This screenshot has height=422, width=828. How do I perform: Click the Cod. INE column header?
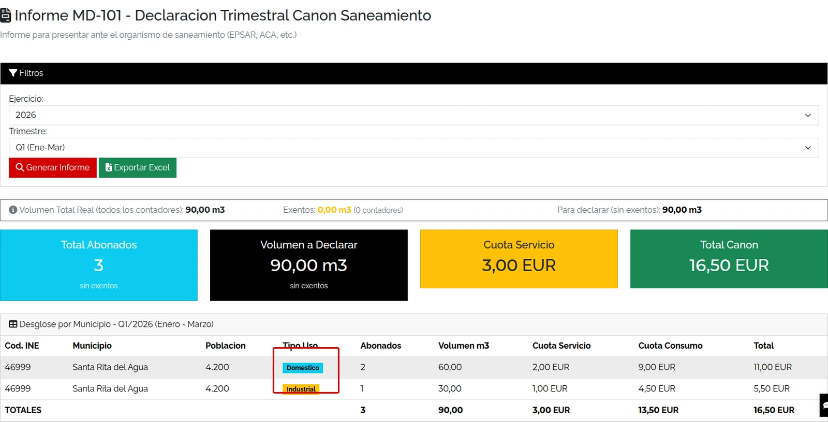[22, 346]
